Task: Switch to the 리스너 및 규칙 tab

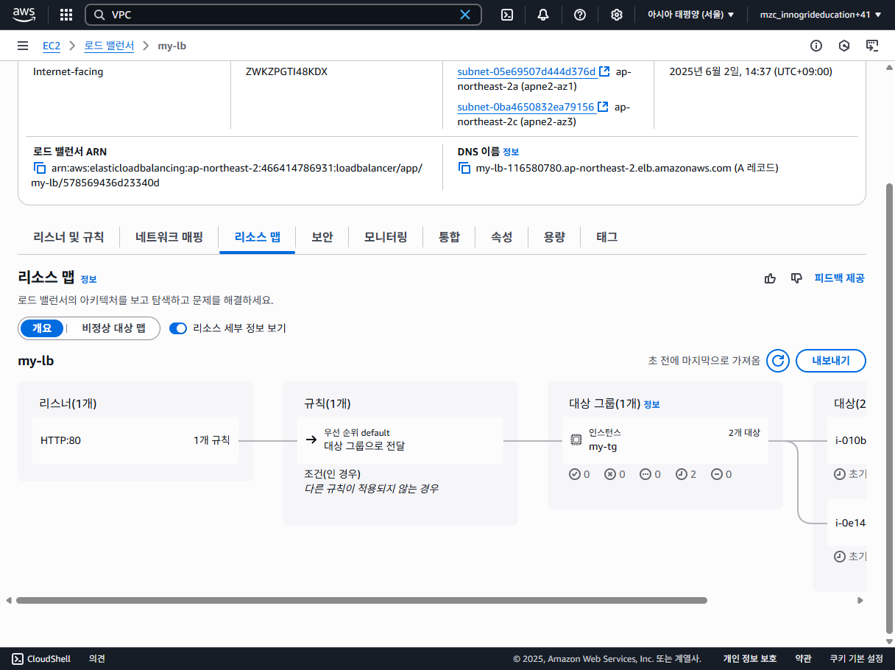Action: point(68,237)
